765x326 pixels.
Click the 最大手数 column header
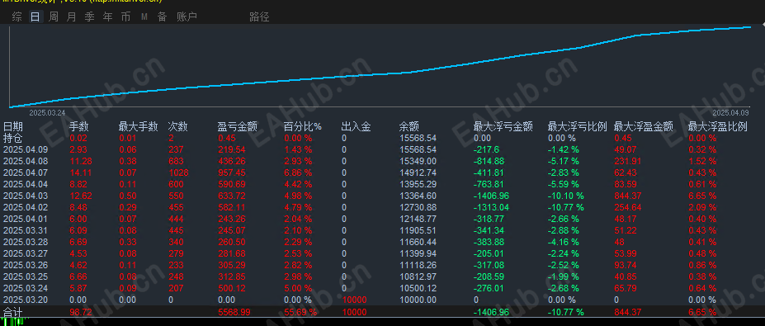coord(138,127)
